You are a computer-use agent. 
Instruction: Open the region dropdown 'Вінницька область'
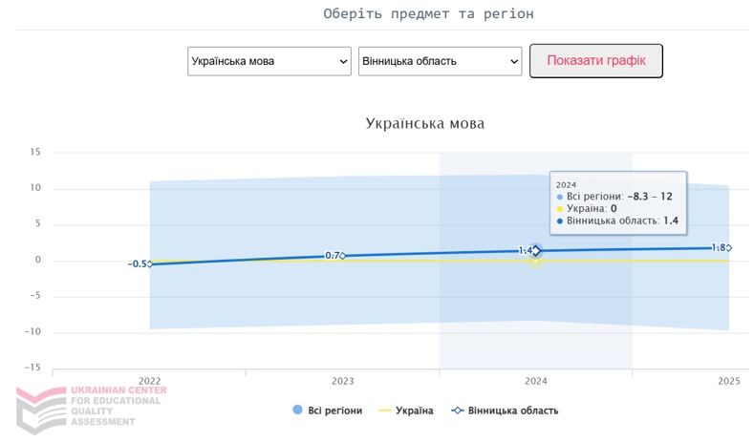tap(440, 61)
